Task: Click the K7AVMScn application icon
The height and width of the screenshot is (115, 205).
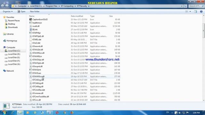Action: (30, 56)
